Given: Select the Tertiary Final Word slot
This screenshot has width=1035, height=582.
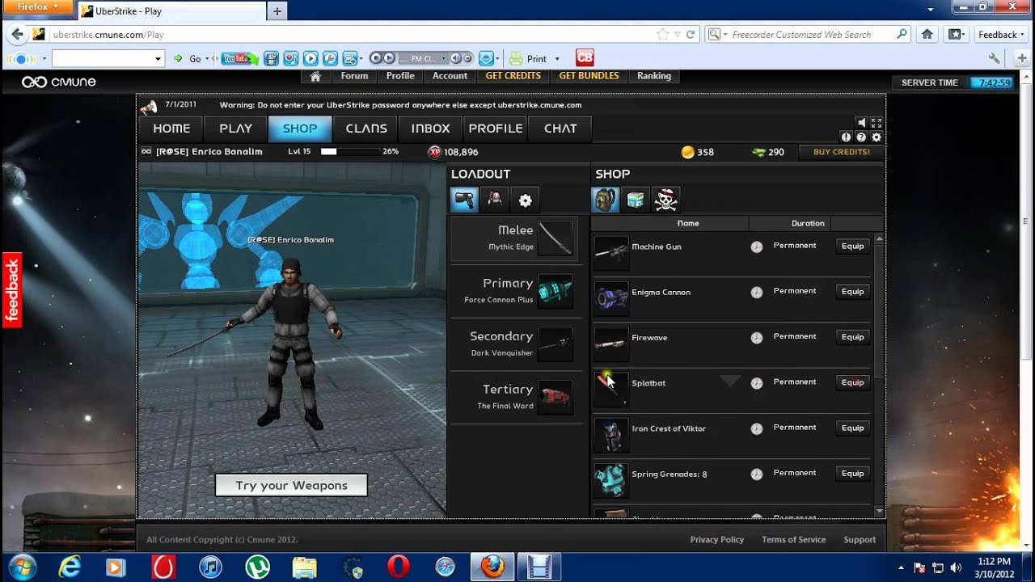Looking at the screenshot, I should coord(514,398).
